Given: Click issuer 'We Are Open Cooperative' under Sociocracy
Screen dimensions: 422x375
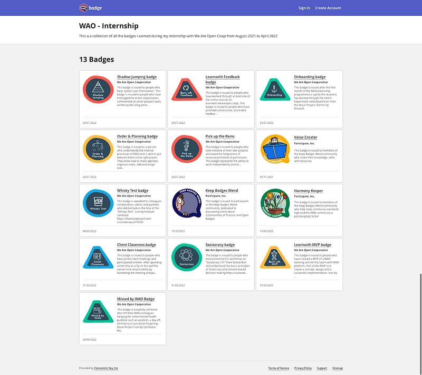Looking at the screenshot, I should coord(222,250).
